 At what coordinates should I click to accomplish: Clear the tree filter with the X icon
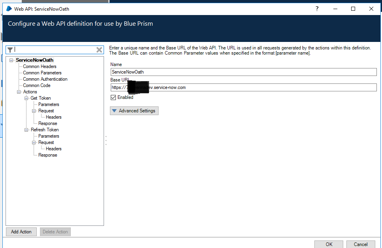coord(99,50)
